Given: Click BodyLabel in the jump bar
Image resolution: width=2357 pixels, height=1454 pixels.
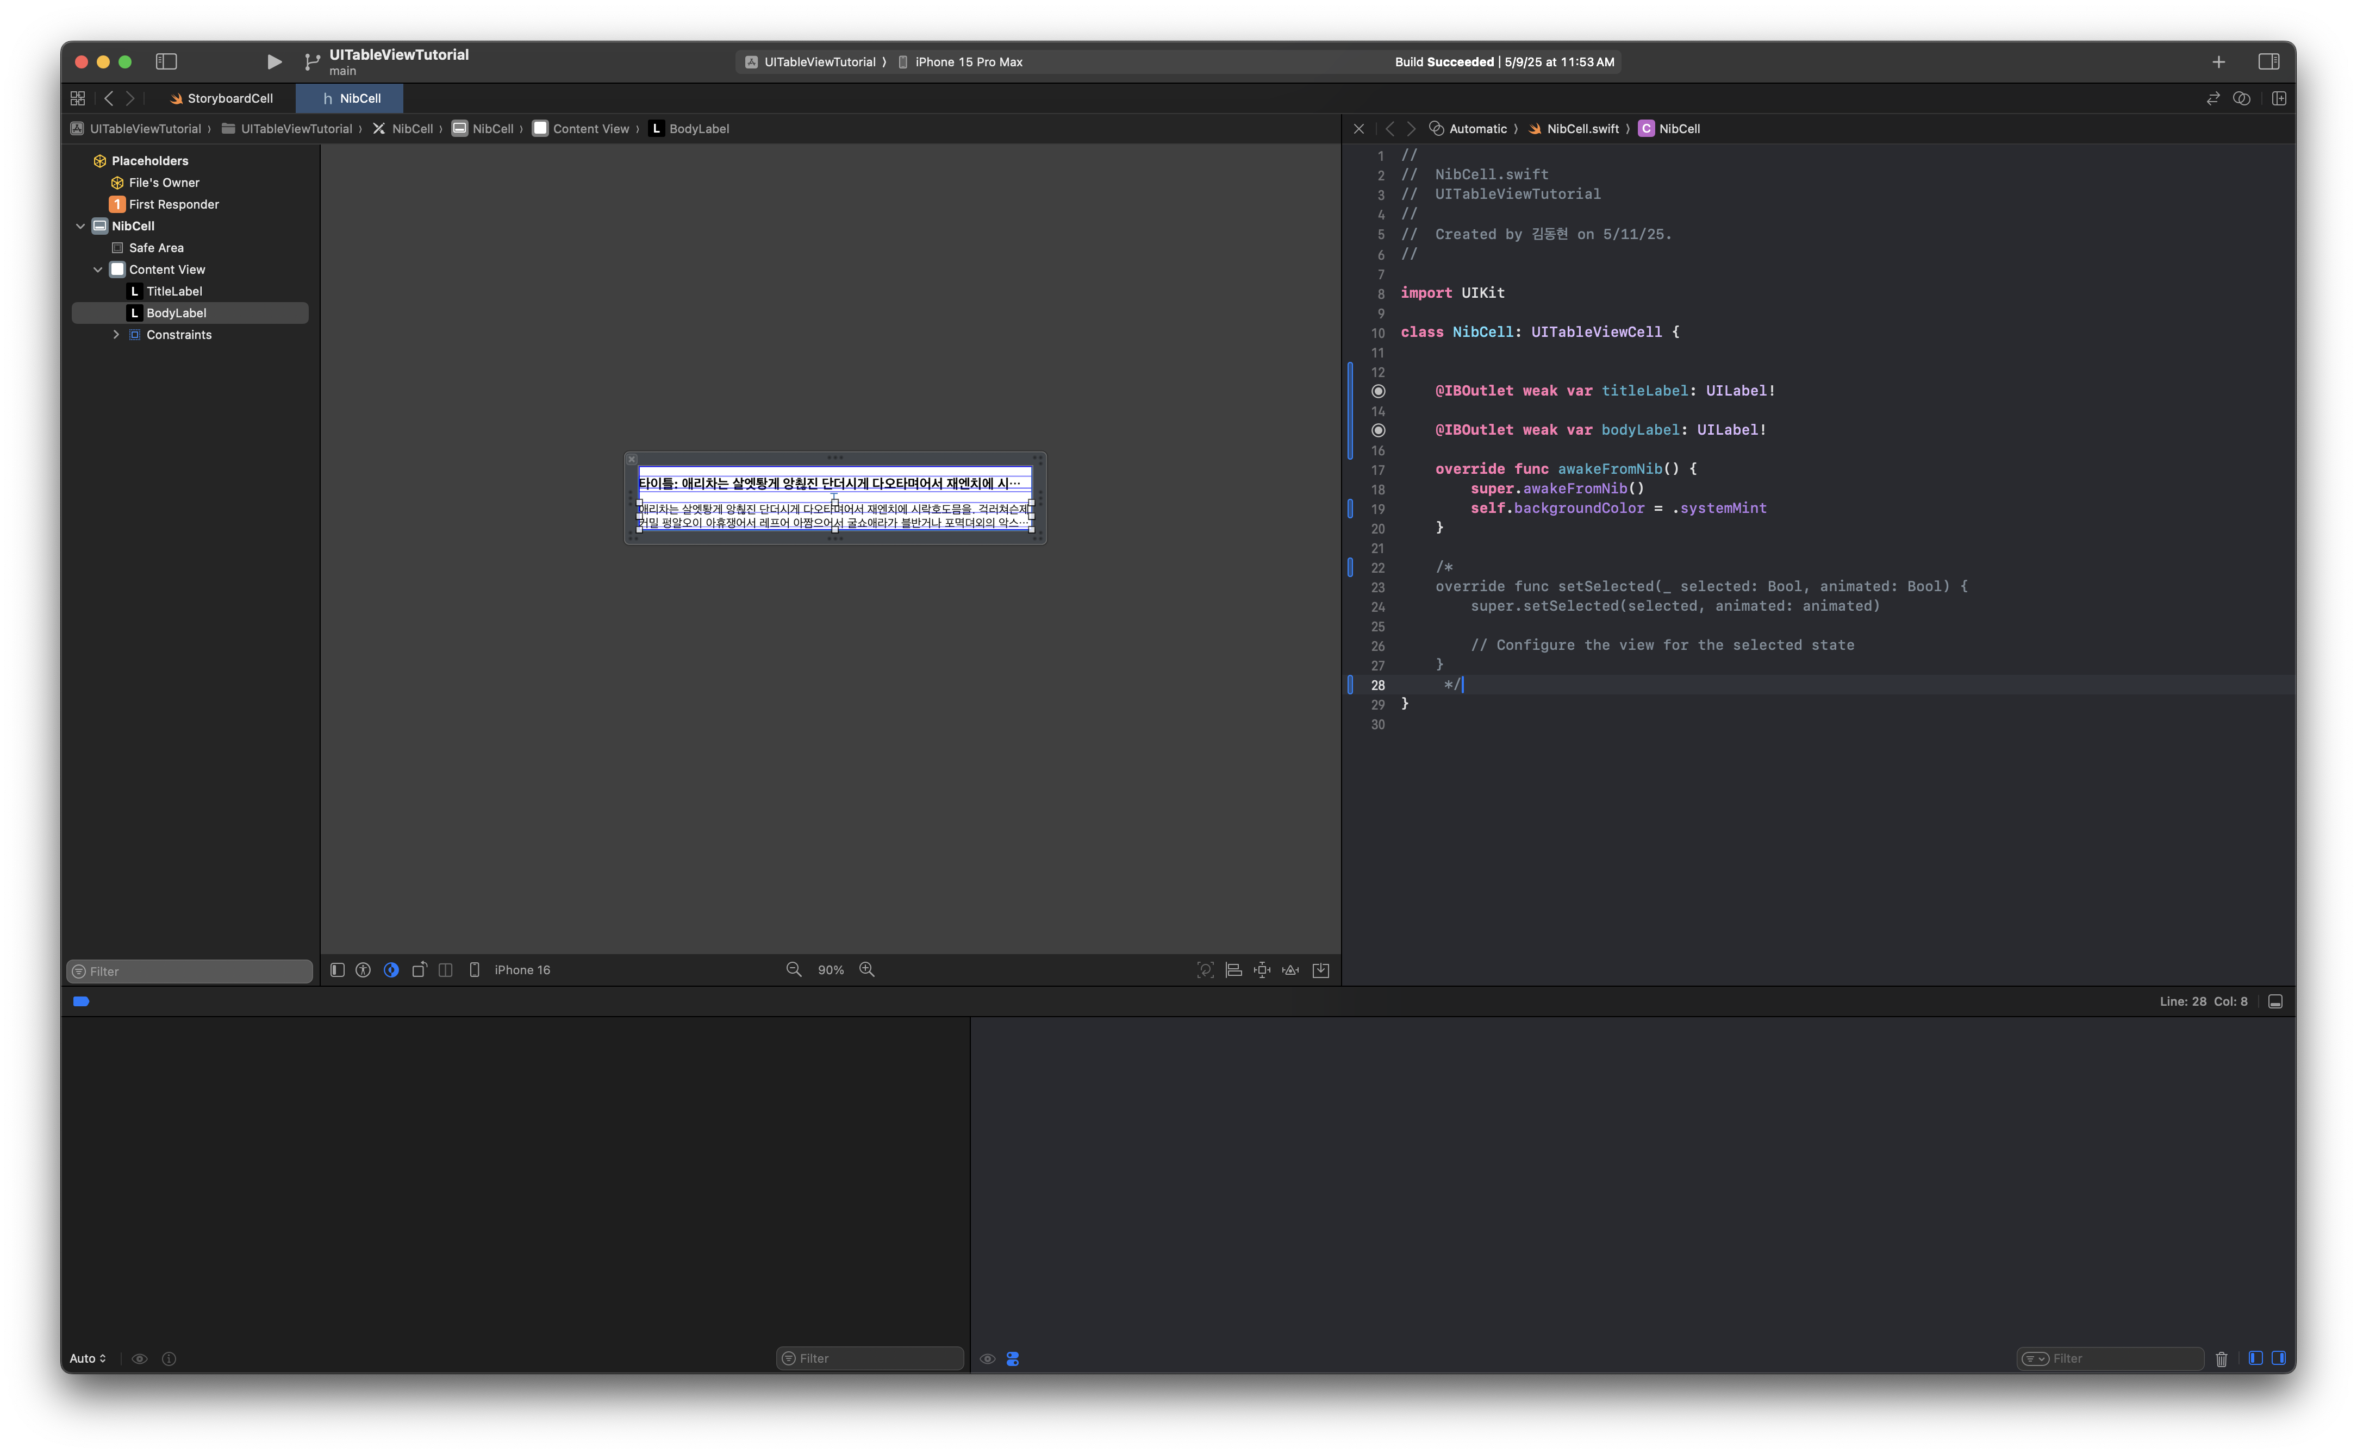Looking at the screenshot, I should pyautogui.click(x=689, y=129).
